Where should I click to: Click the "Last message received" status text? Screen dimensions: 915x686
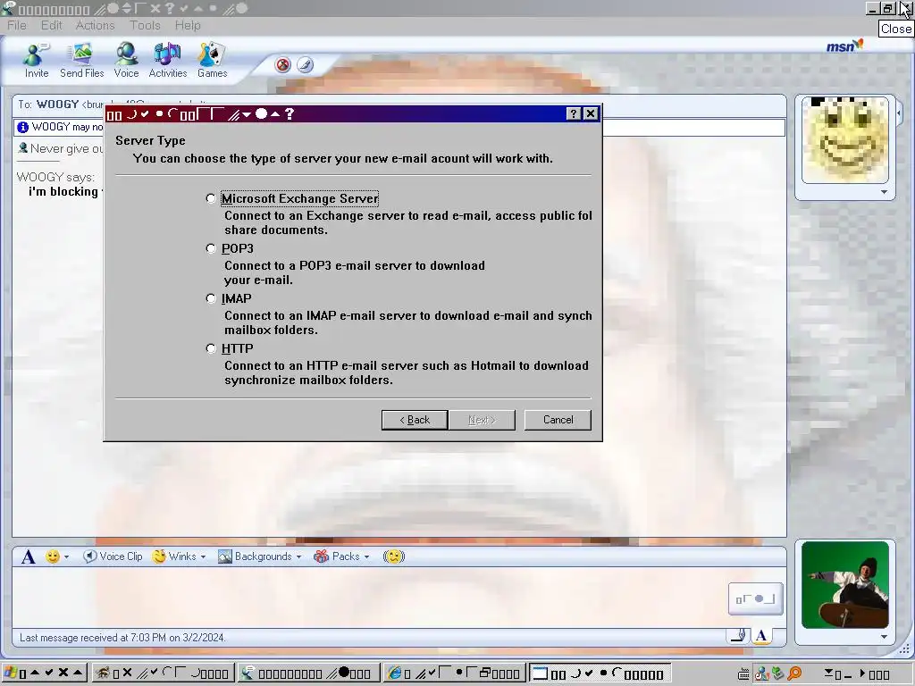[122, 638]
